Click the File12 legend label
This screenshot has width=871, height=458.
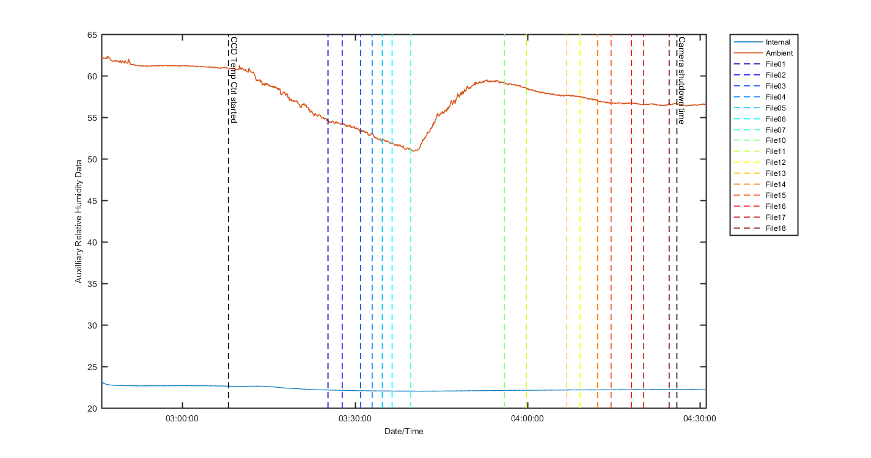point(776,162)
